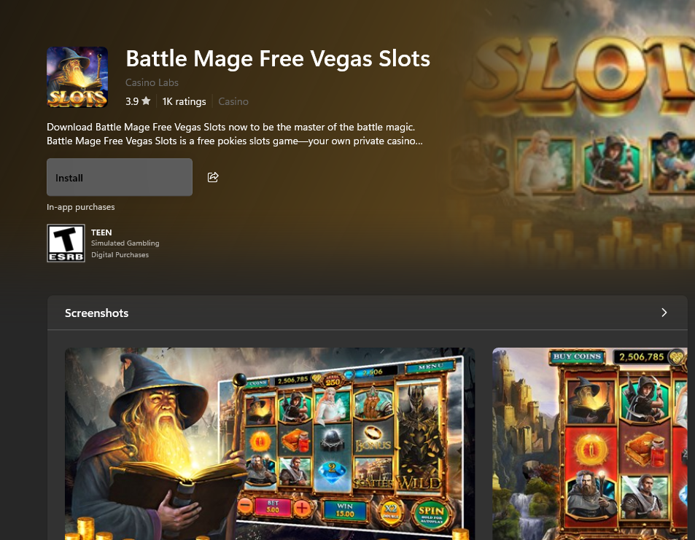Click the red minus bet icon
Screen dimensions: 695x540
tap(245, 506)
